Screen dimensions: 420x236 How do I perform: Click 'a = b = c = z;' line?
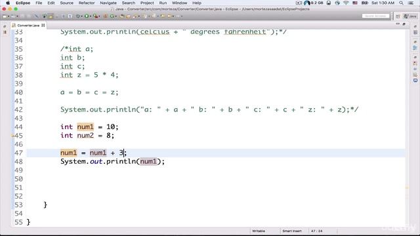click(x=89, y=92)
